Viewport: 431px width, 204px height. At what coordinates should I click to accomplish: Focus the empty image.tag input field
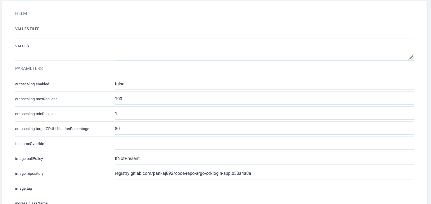tap(264, 189)
